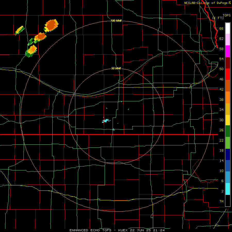The image size is (232, 232).
Task: Click the 54 legend value
Action: (221, 59)
